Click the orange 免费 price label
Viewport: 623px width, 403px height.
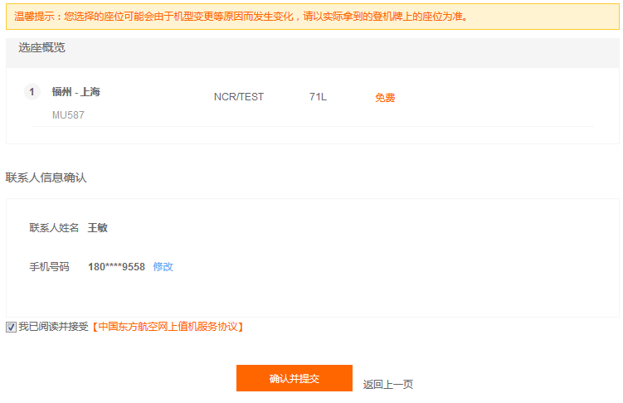tap(385, 98)
